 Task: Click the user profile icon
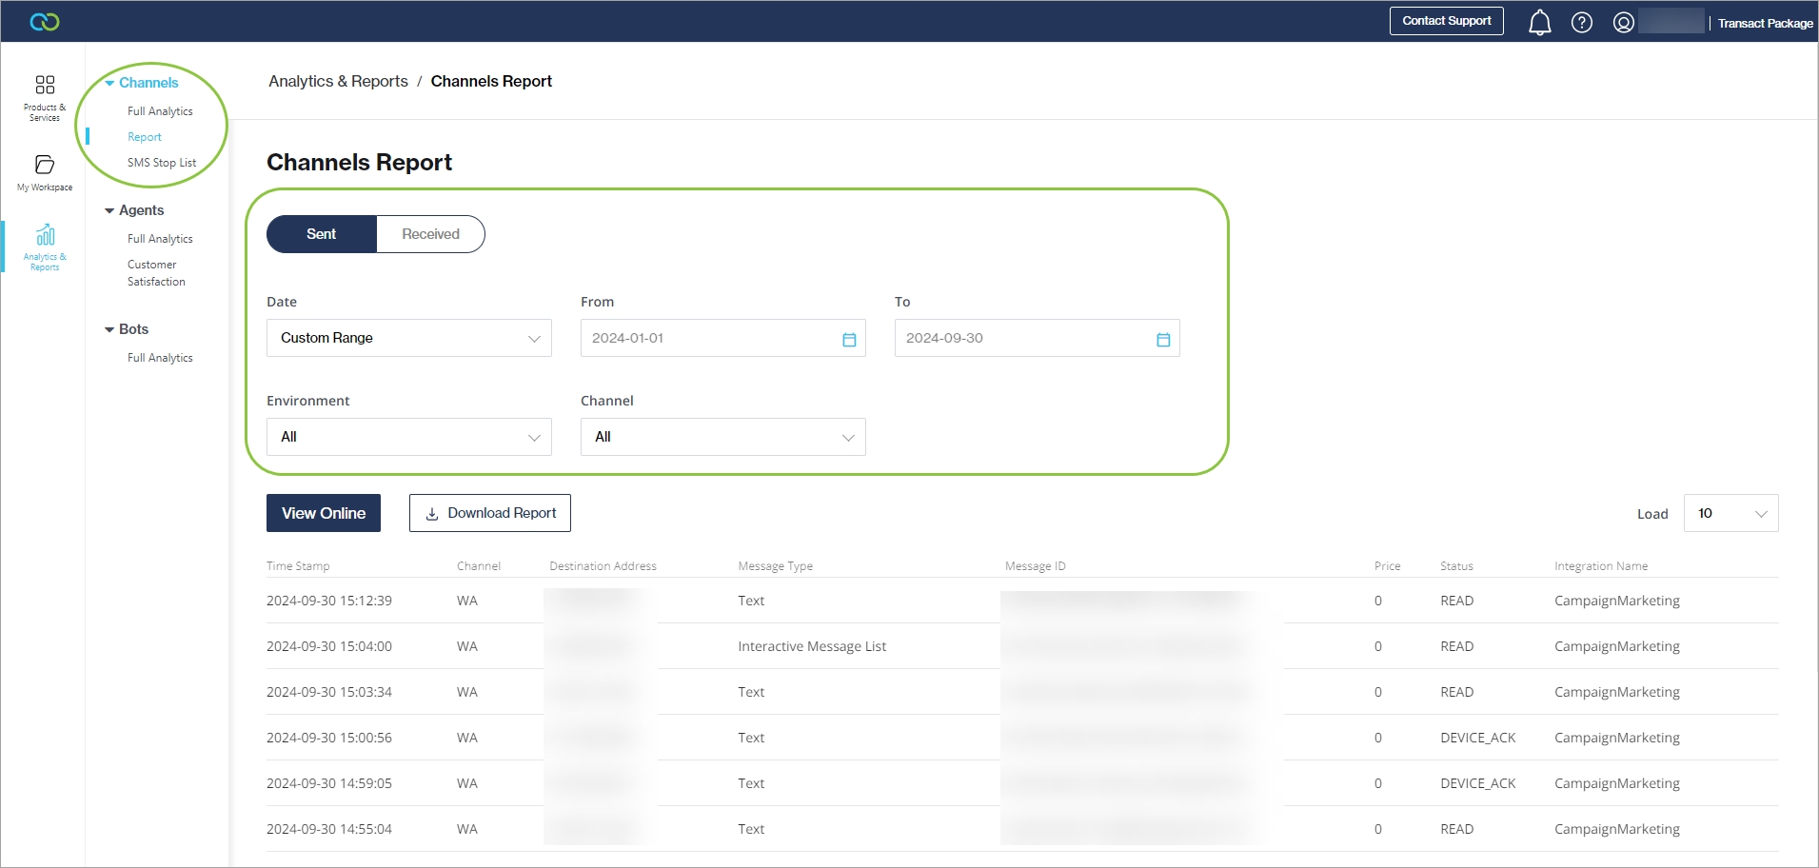pos(1623,22)
